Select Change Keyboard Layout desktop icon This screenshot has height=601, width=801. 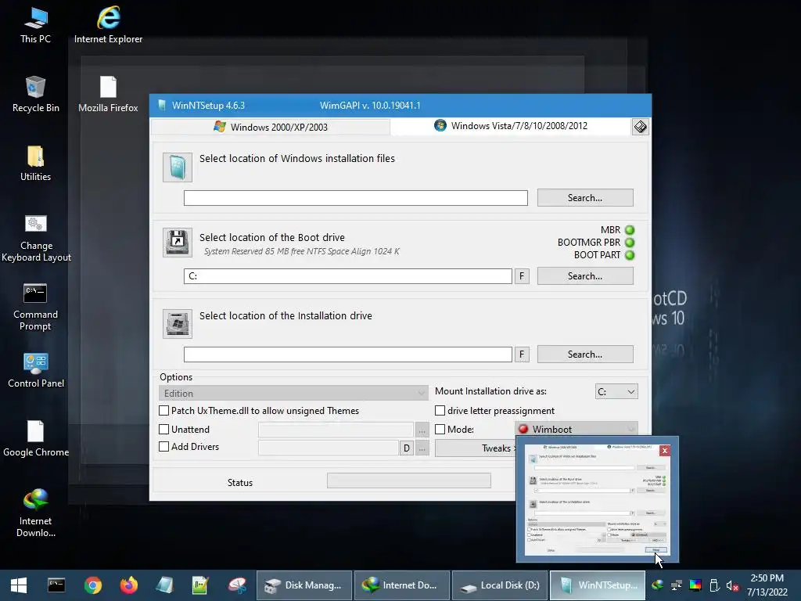pyautogui.click(x=36, y=238)
